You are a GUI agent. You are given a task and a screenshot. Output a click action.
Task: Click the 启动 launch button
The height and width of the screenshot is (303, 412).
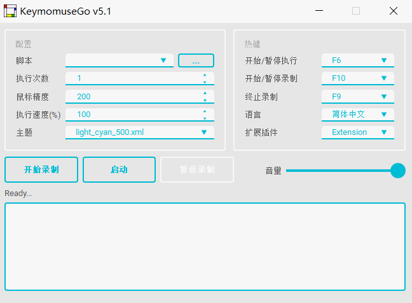(119, 170)
